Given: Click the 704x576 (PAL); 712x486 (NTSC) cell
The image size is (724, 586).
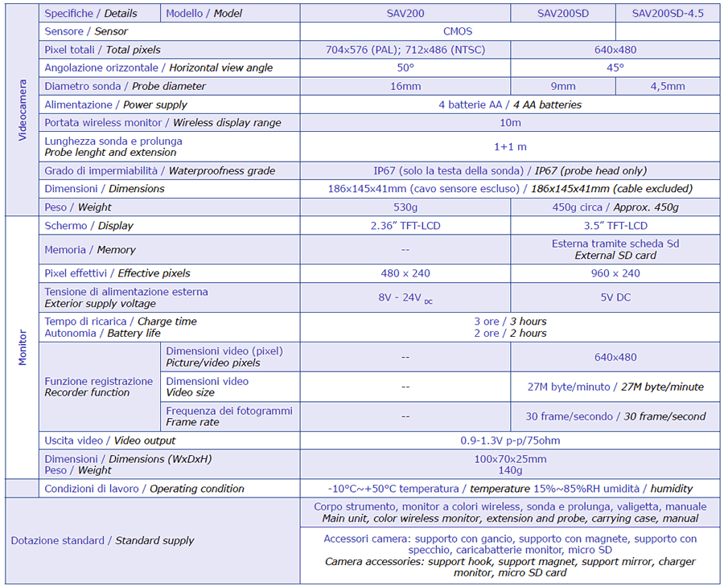Looking at the screenshot, I should 405,50.
